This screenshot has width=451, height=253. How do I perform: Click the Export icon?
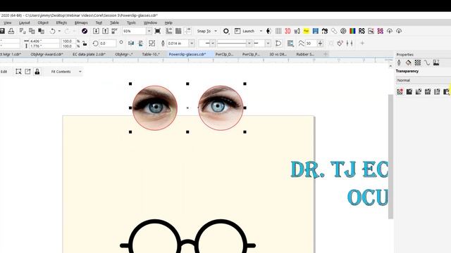click(105, 31)
